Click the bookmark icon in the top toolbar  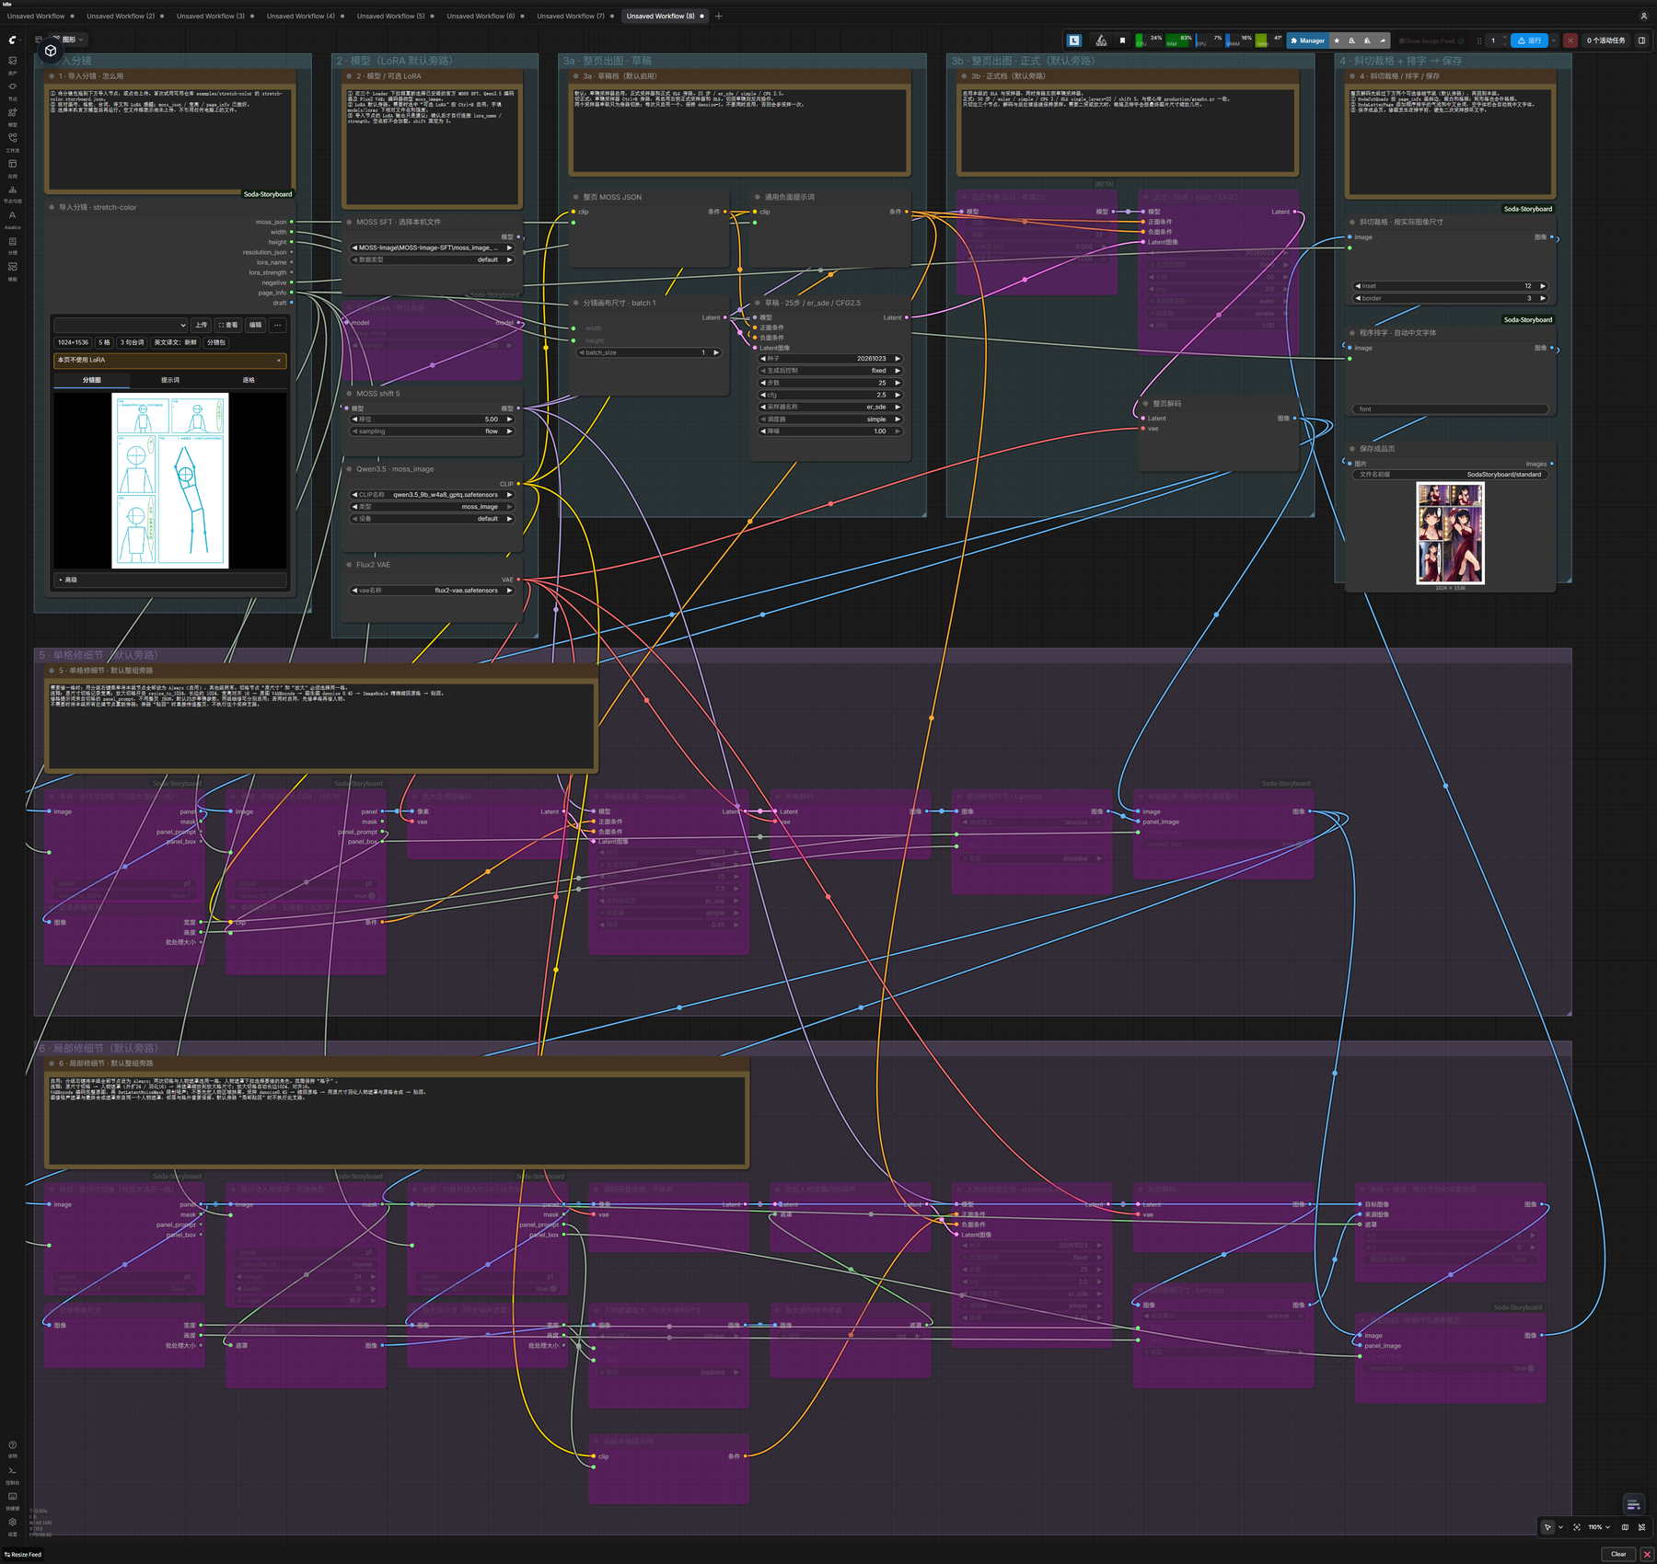(x=1122, y=40)
